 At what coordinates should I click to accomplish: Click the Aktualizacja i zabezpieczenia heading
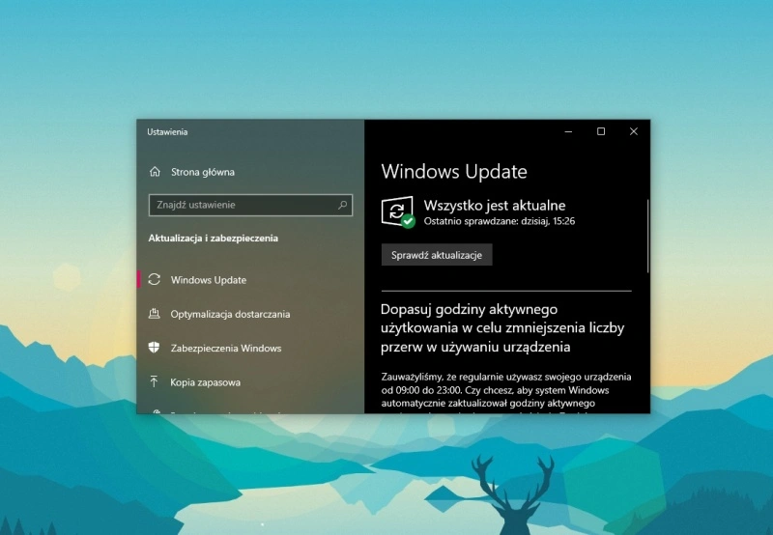coord(213,238)
